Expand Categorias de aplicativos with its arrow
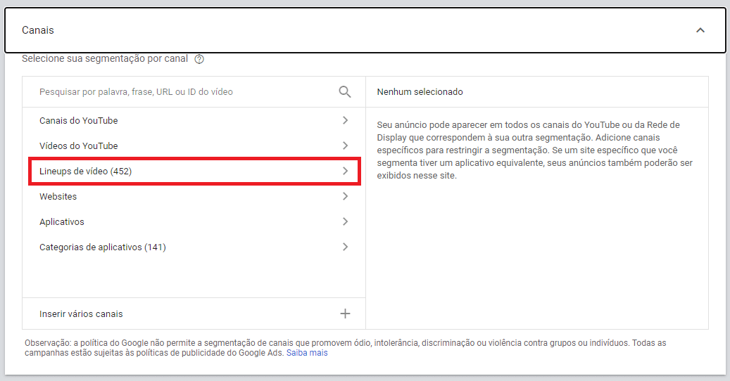 (x=345, y=247)
